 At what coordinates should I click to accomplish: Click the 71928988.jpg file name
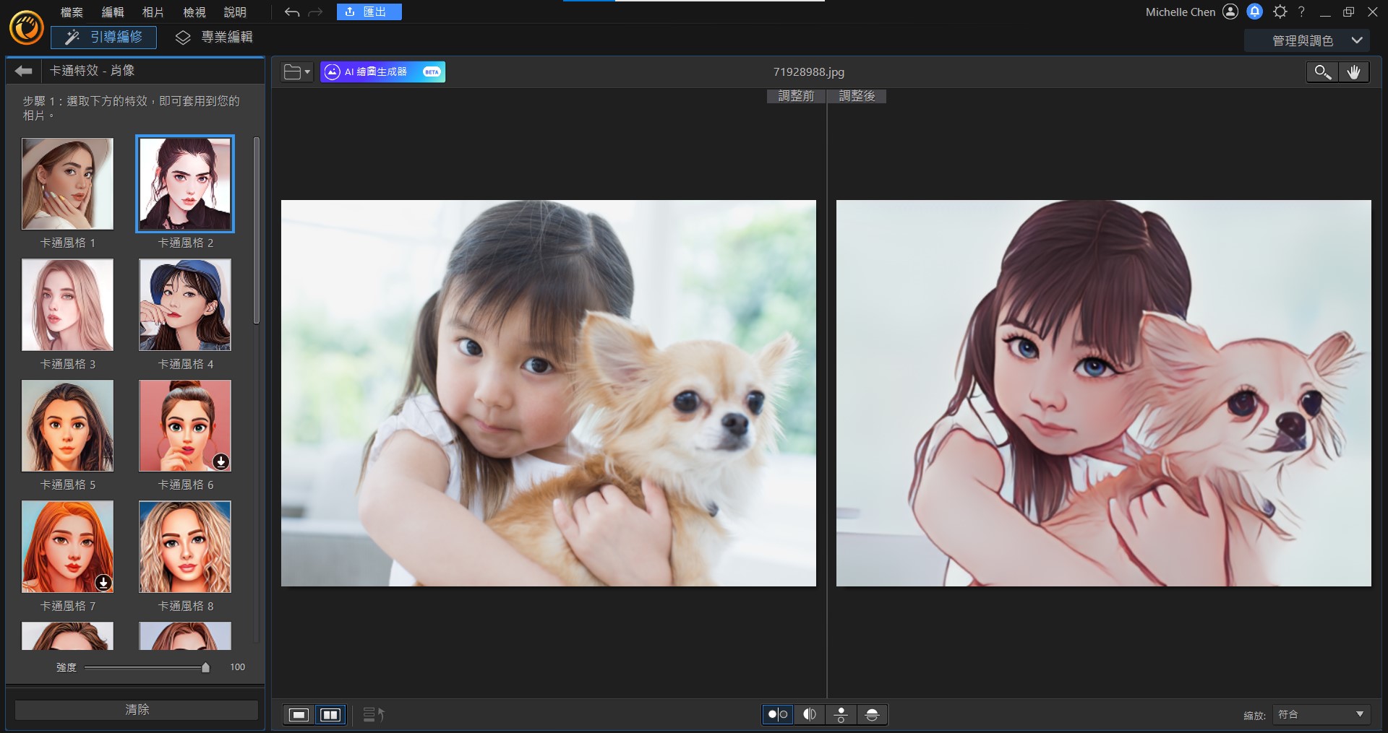click(x=809, y=72)
